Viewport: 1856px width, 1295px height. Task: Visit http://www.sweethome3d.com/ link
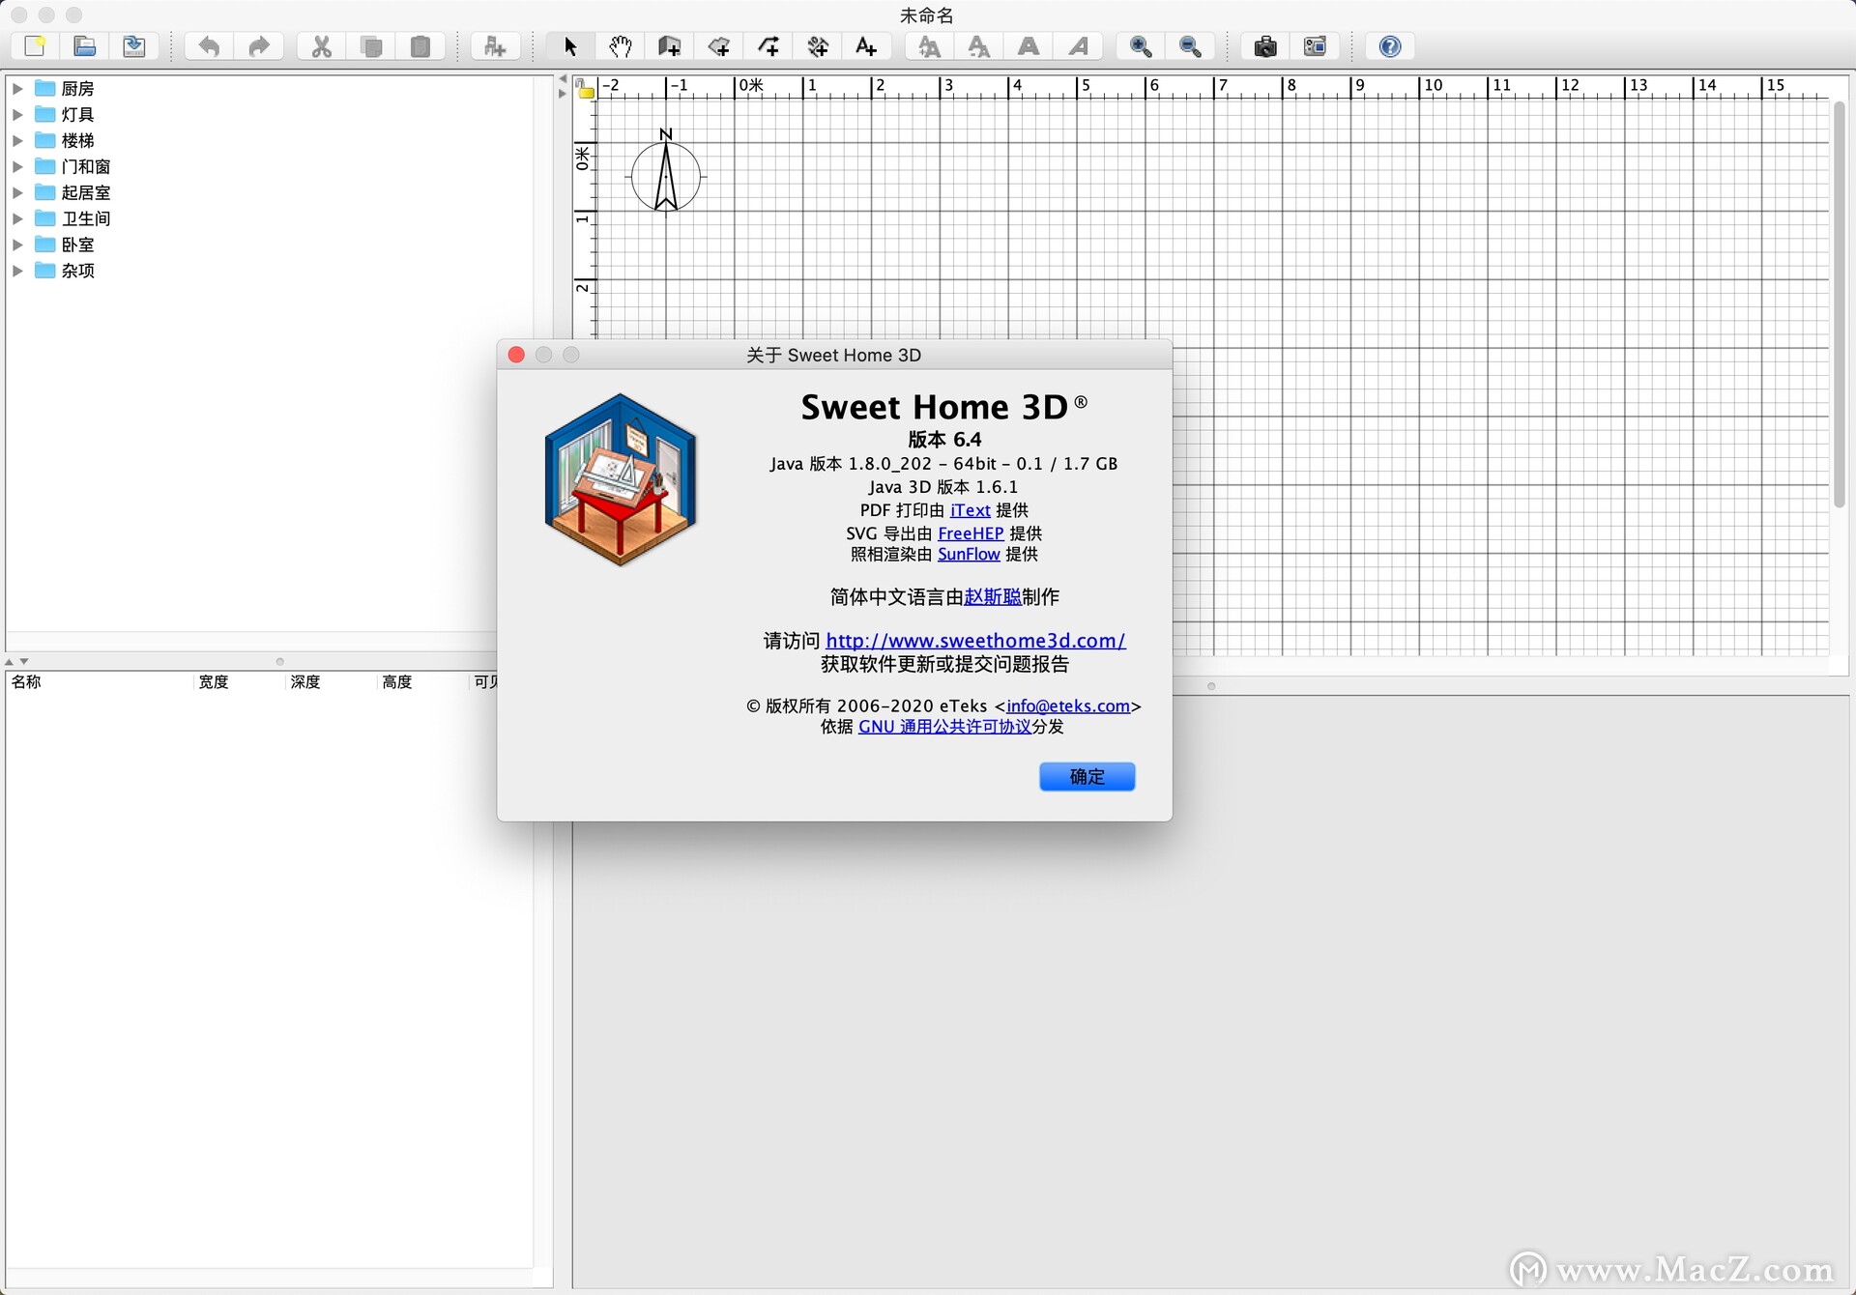pyautogui.click(x=975, y=641)
